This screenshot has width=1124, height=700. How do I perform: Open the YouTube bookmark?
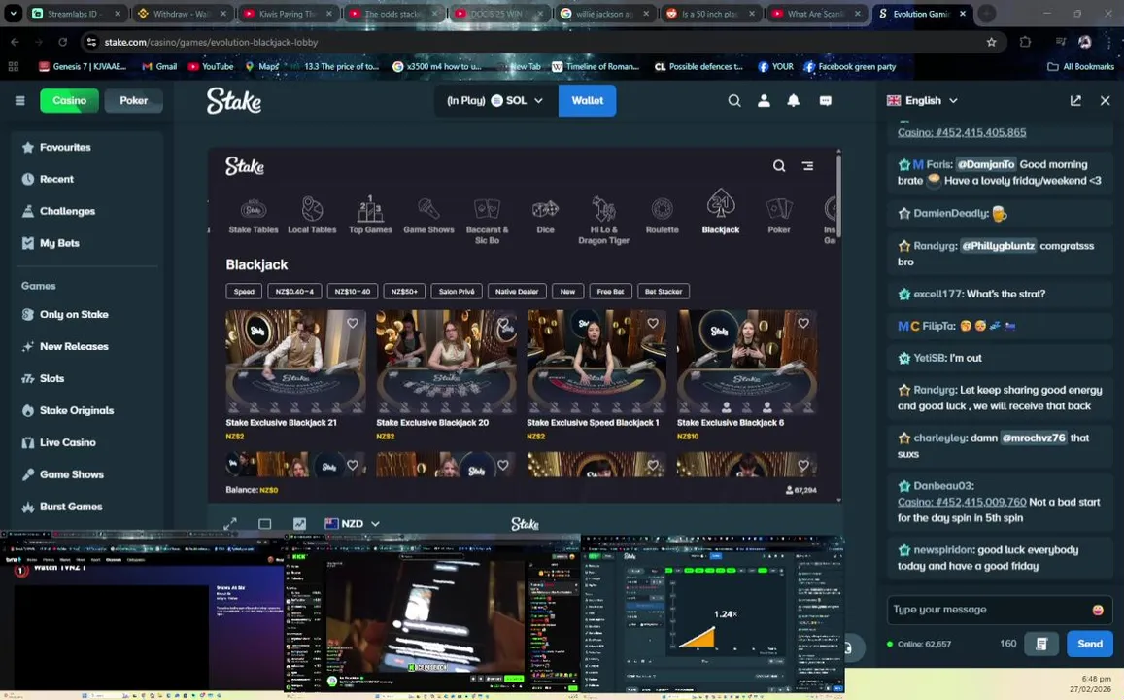click(x=211, y=67)
